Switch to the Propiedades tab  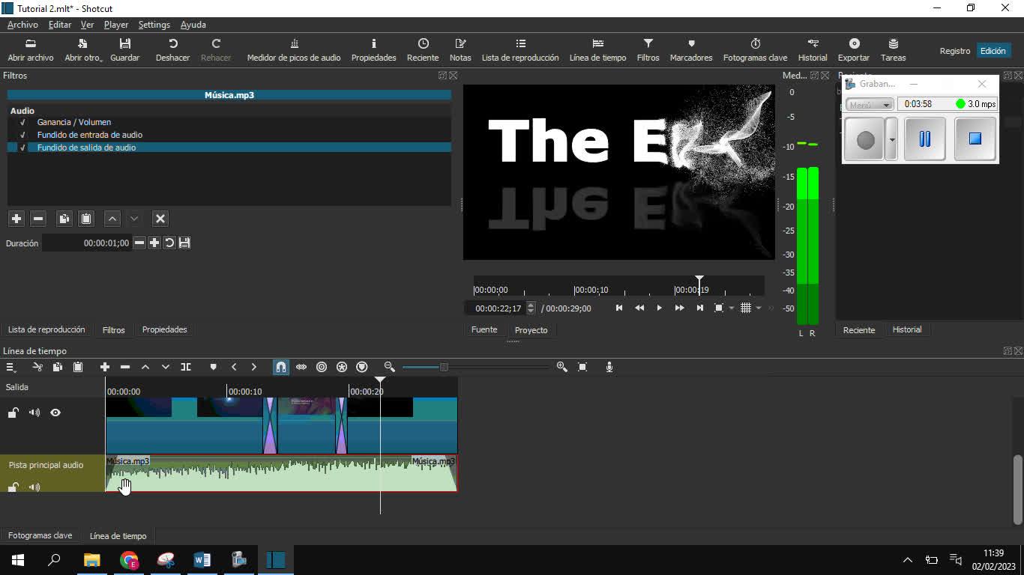(164, 329)
